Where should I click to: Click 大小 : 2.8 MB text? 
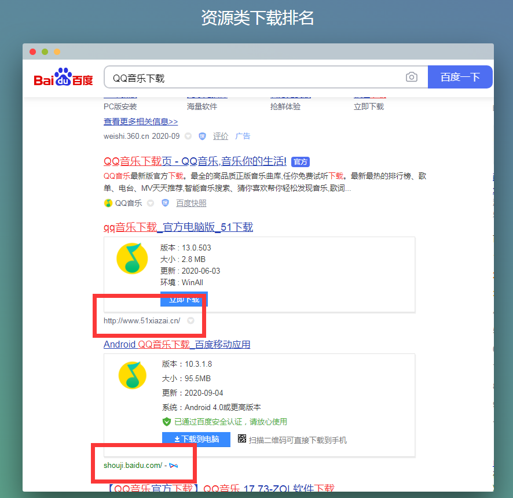click(x=183, y=259)
